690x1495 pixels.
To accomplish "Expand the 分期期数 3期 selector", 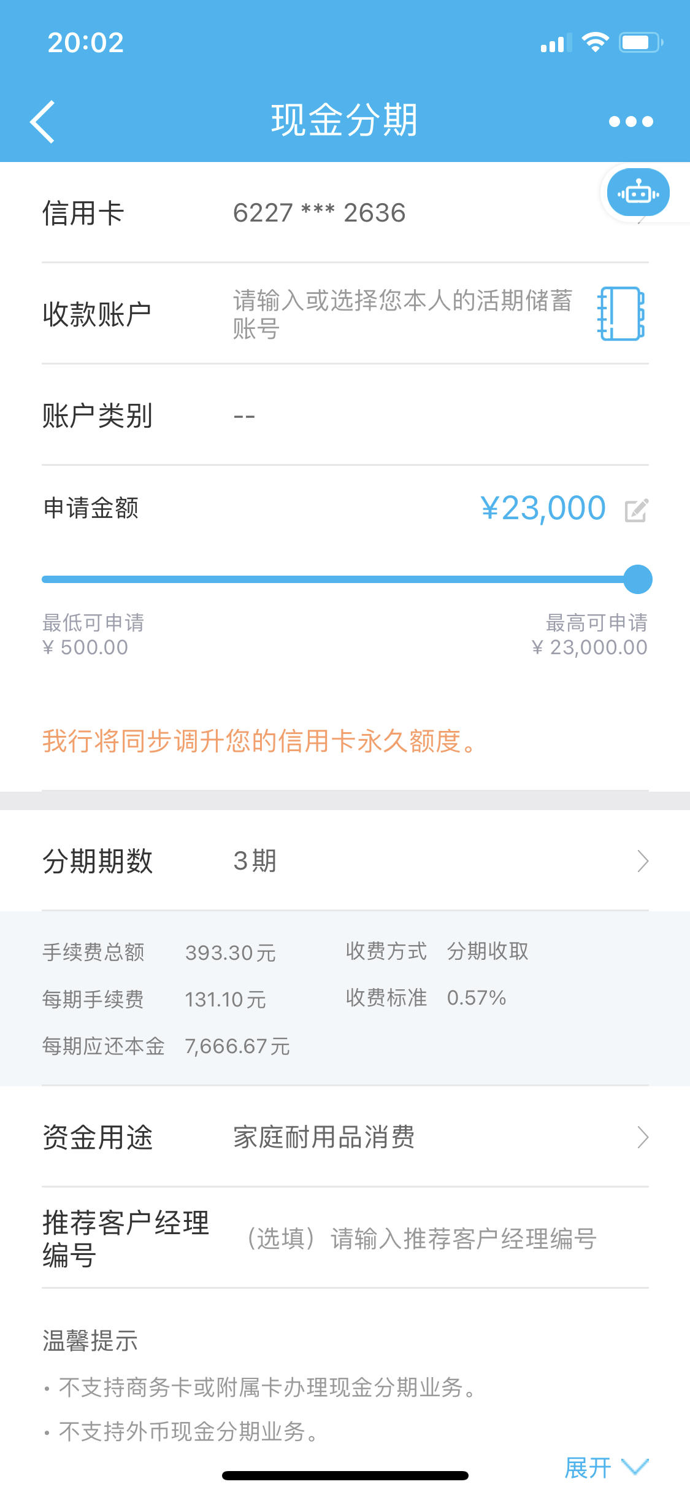I will 345,860.
